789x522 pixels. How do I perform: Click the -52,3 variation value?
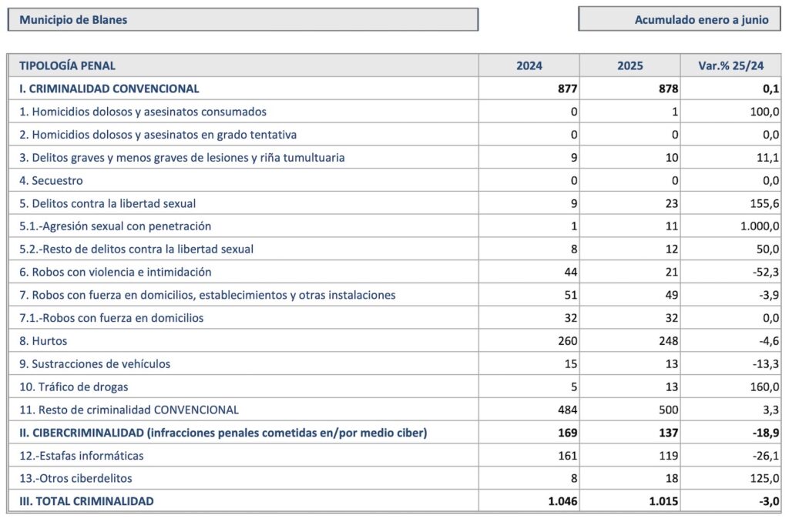tap(766, 272)
